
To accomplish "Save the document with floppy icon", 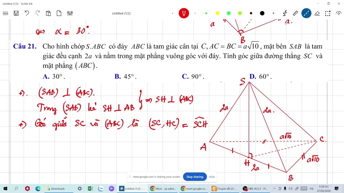I will [16, 13].
